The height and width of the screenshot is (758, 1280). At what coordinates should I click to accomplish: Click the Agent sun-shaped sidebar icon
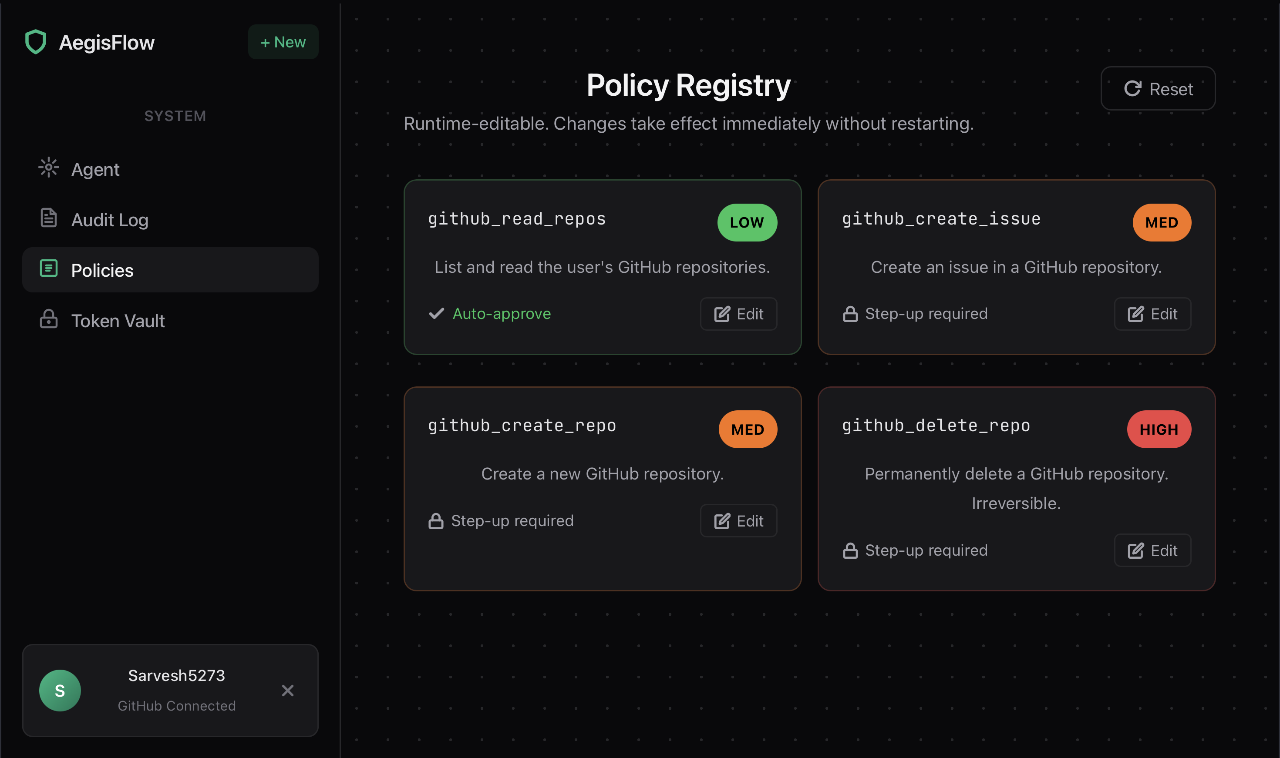(48, 168)
